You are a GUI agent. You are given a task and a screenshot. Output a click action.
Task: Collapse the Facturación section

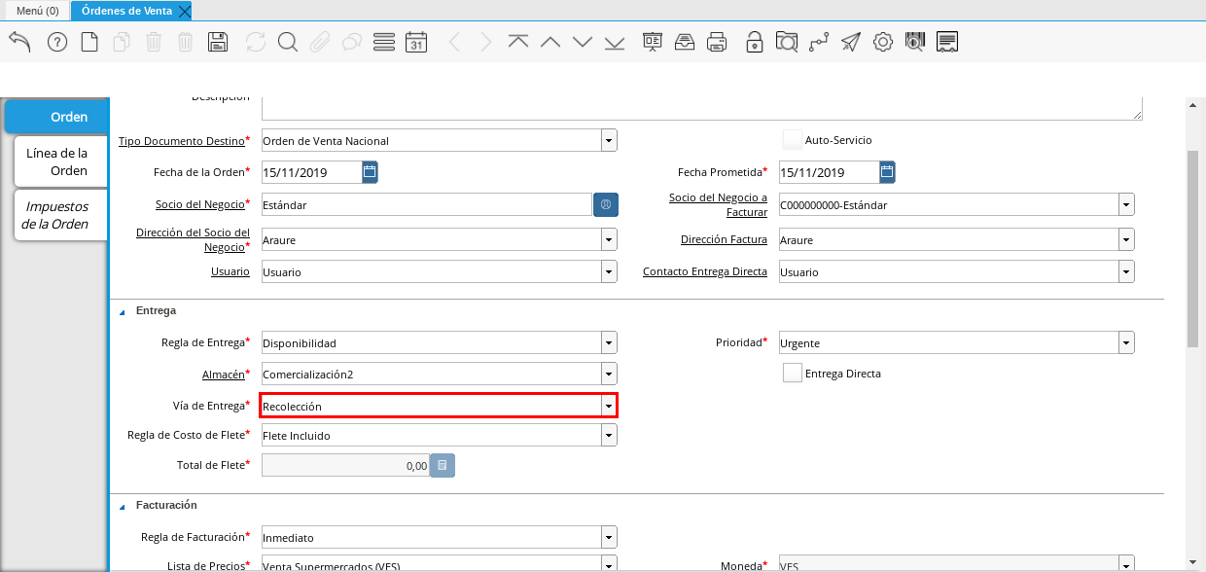(123, 506)
